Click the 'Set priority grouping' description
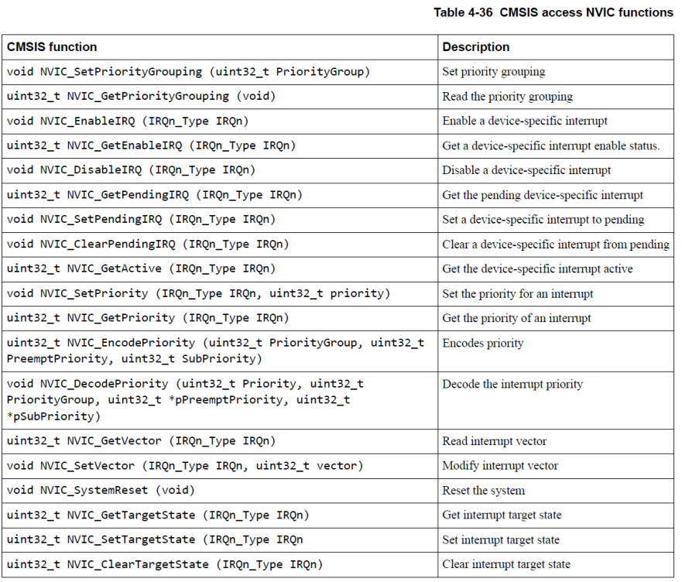682x582 pixels. pos(493,72)
